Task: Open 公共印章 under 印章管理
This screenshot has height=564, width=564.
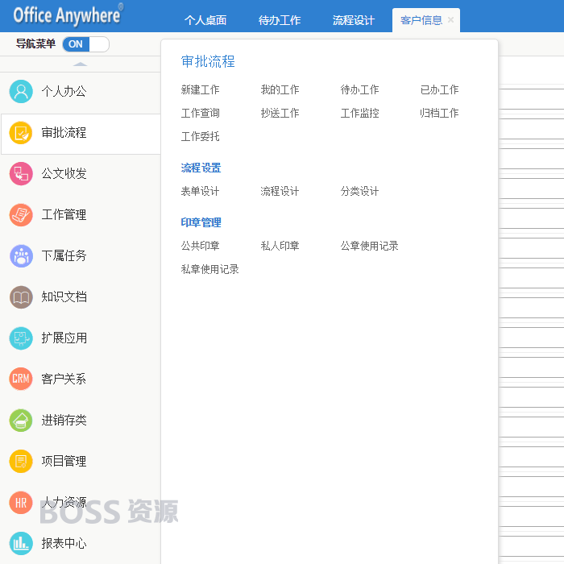Action: pyautogui.click(x=201, y=246)
